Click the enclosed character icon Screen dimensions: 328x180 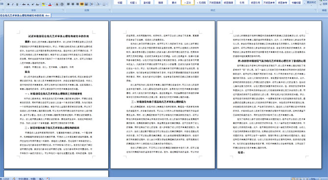[x=62, y=4]
